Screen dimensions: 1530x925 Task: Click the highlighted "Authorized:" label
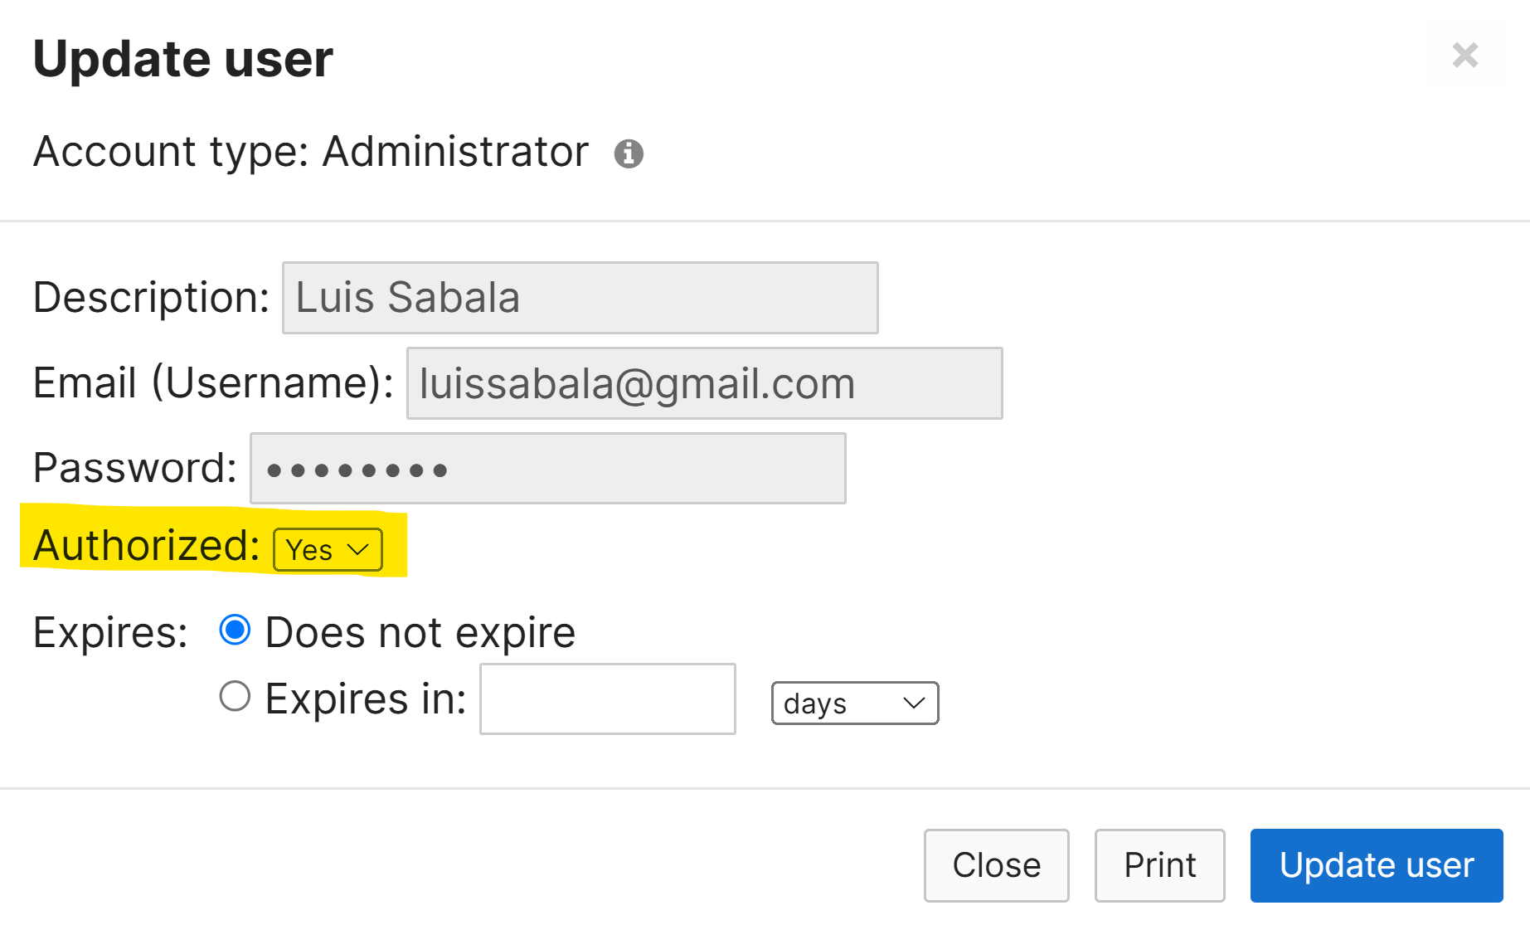coord(147,546)
